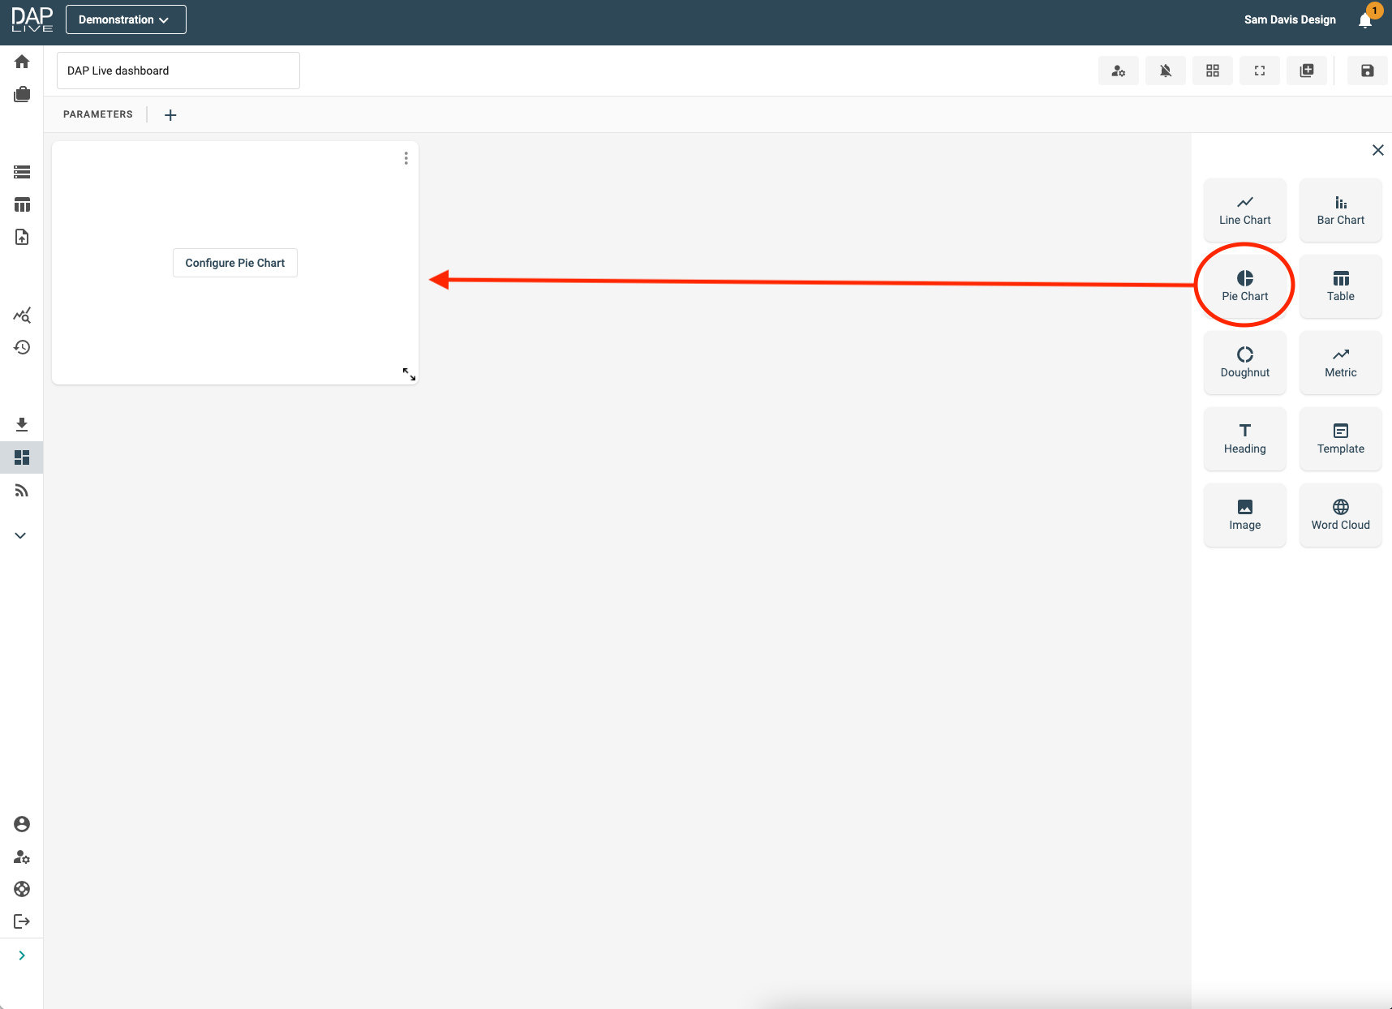Mute notifications with crossed bell icon
The height and width of the screenshot is (1009, 1392).
point(1165,71)
